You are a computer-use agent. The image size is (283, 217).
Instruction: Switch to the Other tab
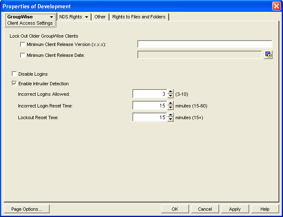point(100,17)
